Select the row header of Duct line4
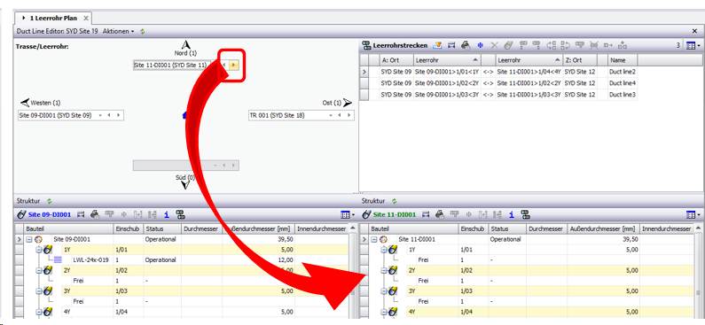 click(x=364, y=83)
